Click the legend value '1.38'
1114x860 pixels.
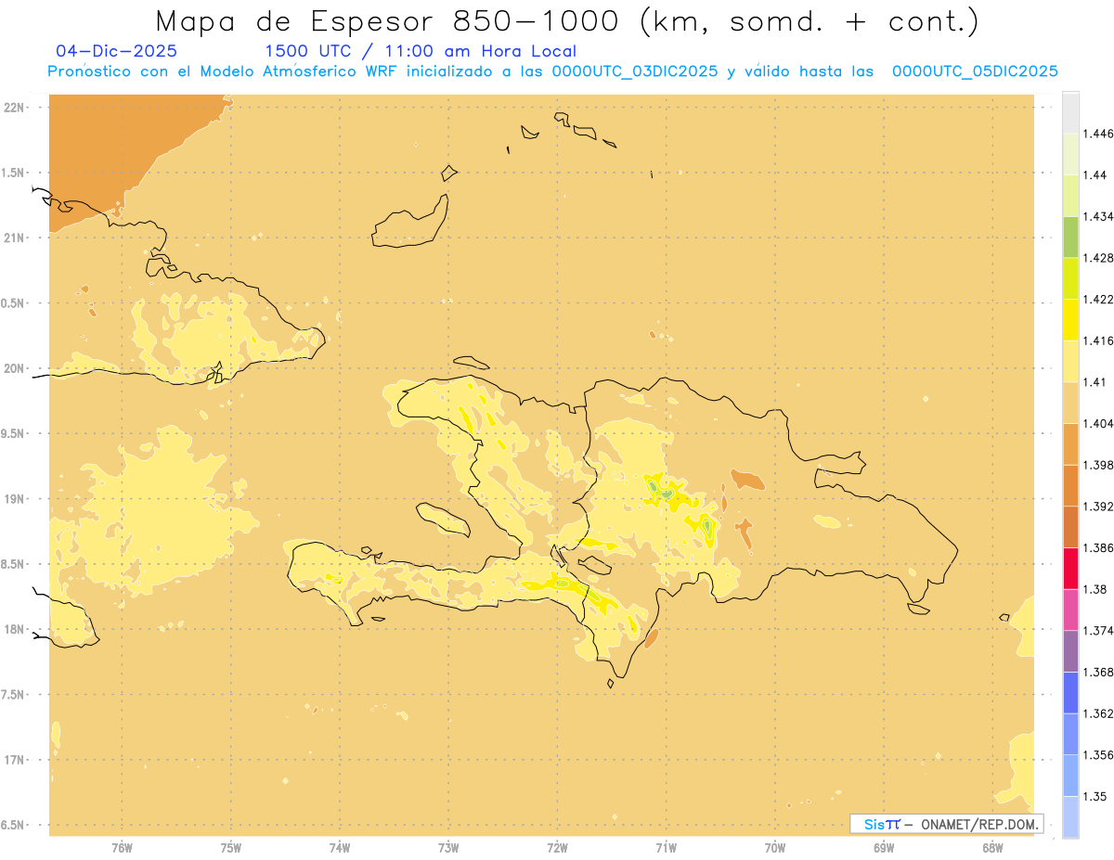coord(1095,589)
